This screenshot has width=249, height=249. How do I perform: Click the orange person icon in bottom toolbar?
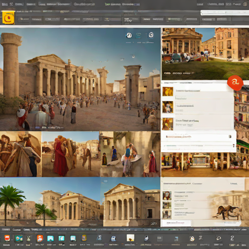pos(40,238)
